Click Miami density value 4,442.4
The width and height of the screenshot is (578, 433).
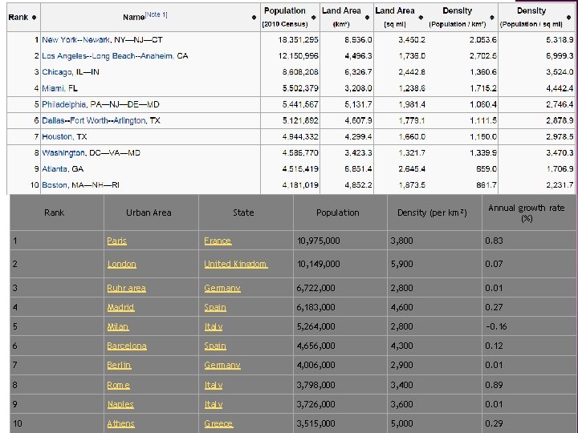(x=560, y=88)
